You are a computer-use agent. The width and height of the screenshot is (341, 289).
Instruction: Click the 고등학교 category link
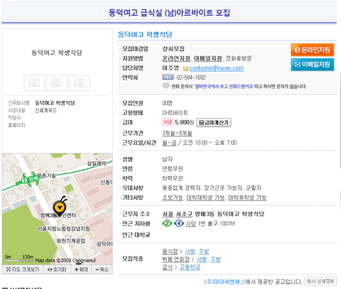point(190,267)
